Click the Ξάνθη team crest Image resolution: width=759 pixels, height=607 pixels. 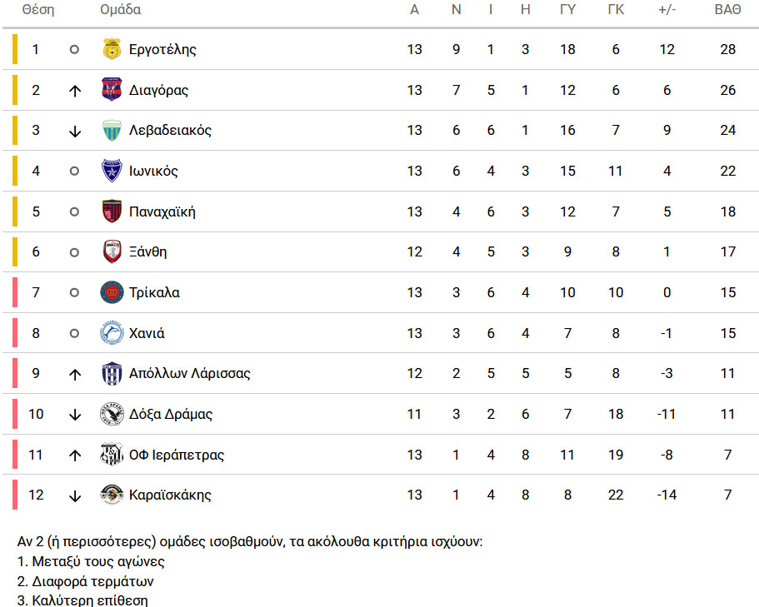[x=112, y=252]
